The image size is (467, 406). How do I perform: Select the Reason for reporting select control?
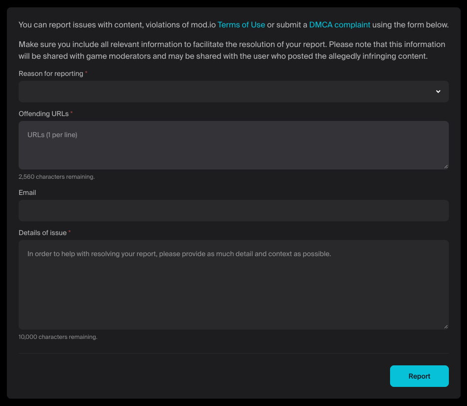pyautogui.click(x=234, y=91)
